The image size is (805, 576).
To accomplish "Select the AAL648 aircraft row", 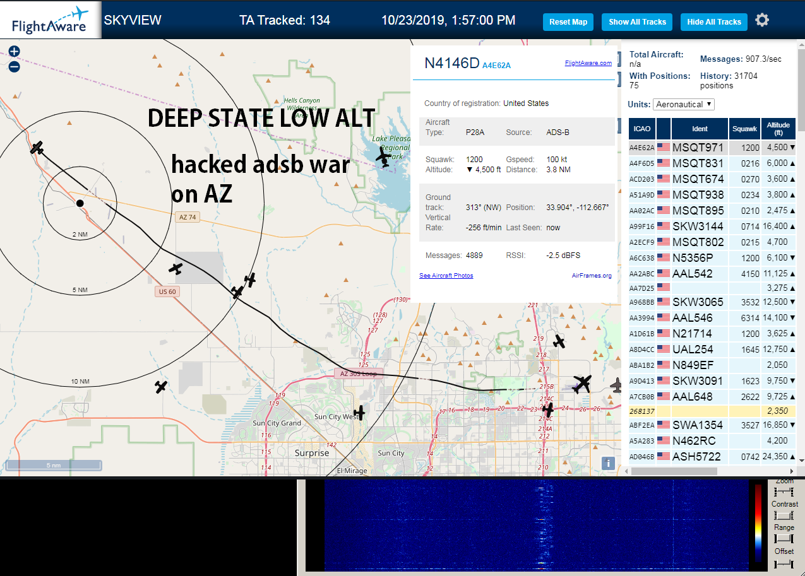I will tap(712, 396).
